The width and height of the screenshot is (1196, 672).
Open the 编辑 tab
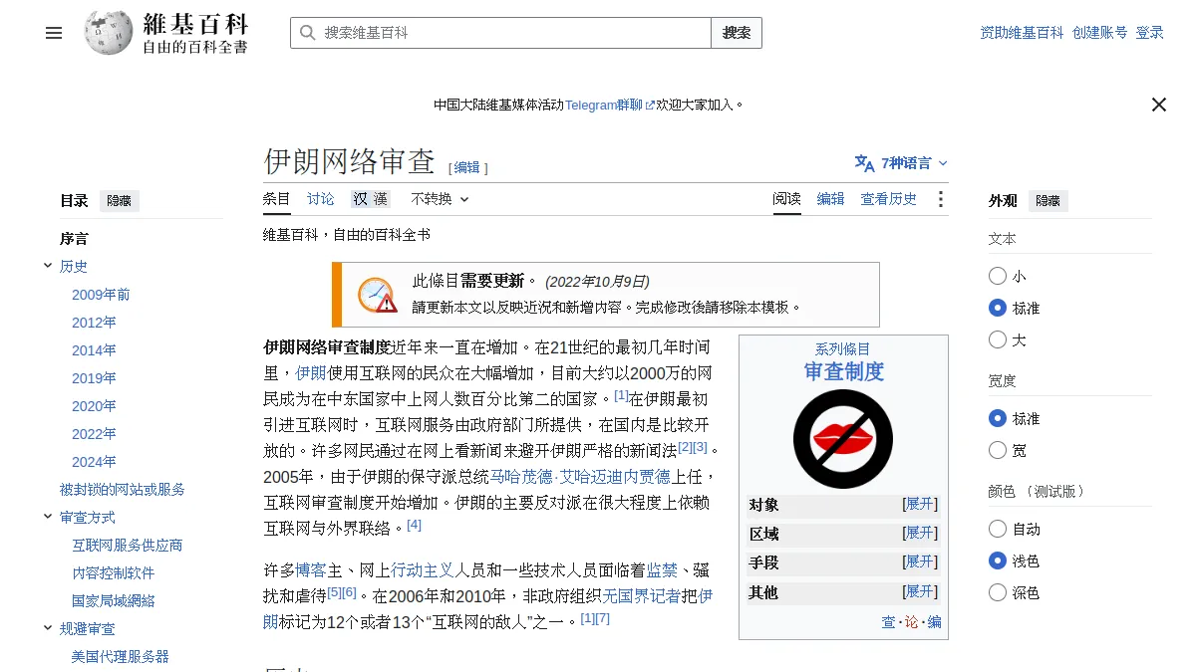click(831, 199)
